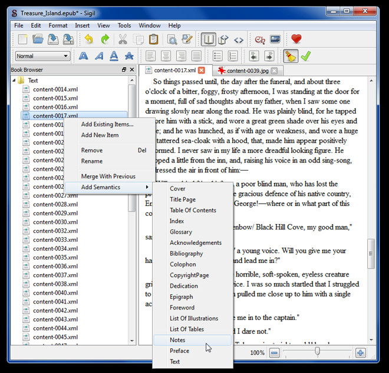This screenshot has height=373, width=389.
Task: Close the Book Browser panel
Action: point(132,69)
